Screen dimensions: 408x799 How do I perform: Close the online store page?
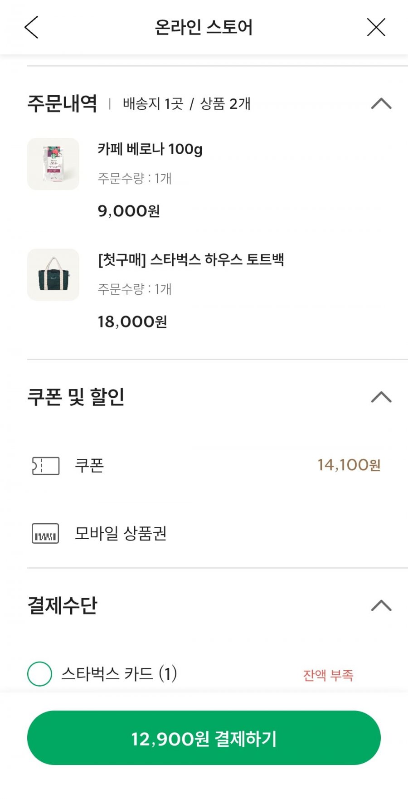tap(376, 28)
